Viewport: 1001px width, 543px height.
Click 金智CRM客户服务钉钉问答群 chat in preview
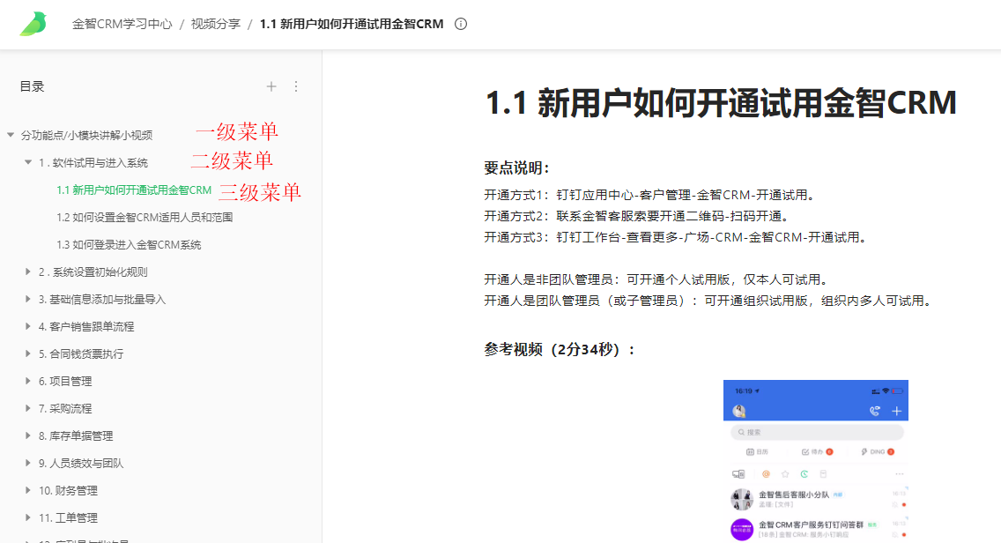[817, 529]
